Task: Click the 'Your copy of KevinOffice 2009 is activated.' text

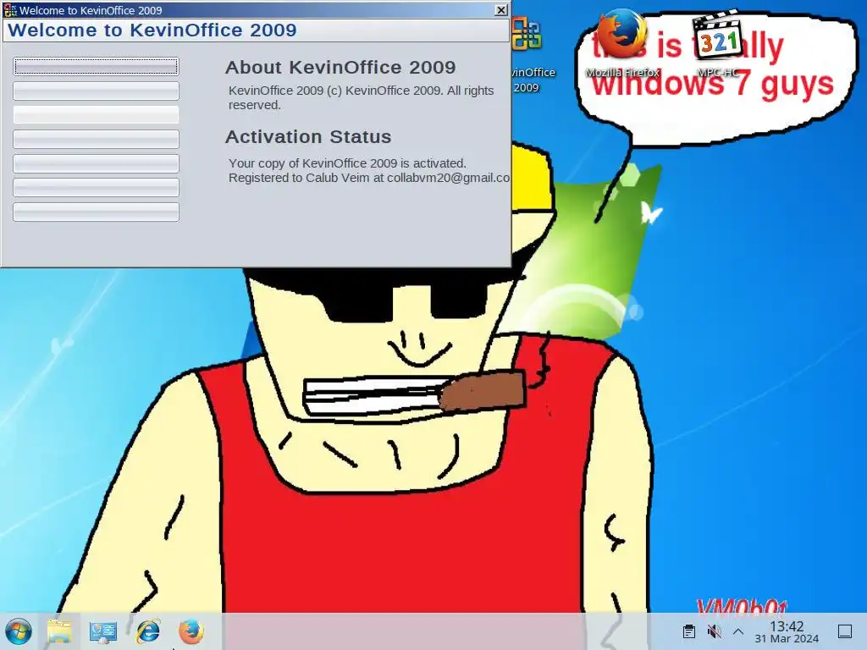Action: (x=347, y=163)
